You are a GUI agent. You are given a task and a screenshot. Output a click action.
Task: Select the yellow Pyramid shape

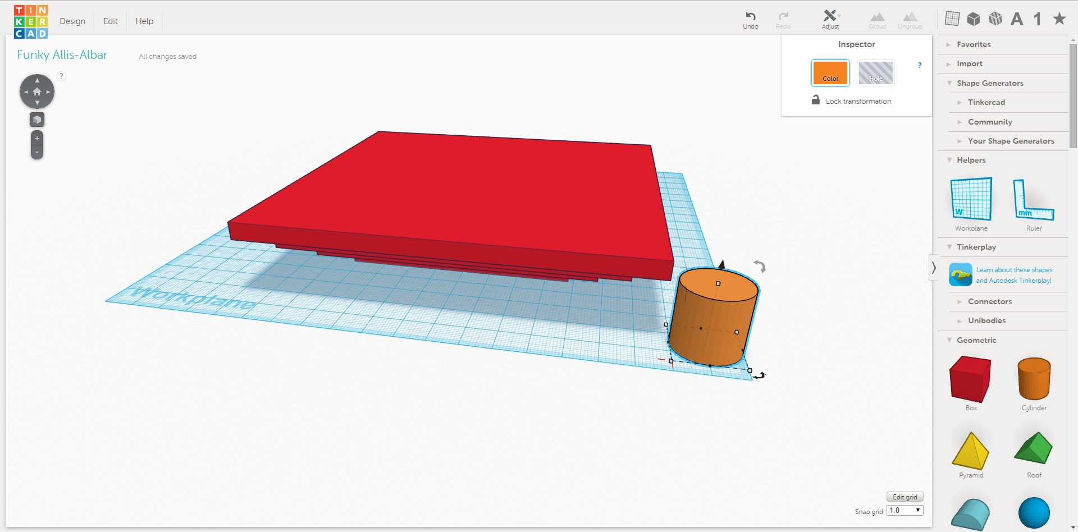[x=971, y=455]
